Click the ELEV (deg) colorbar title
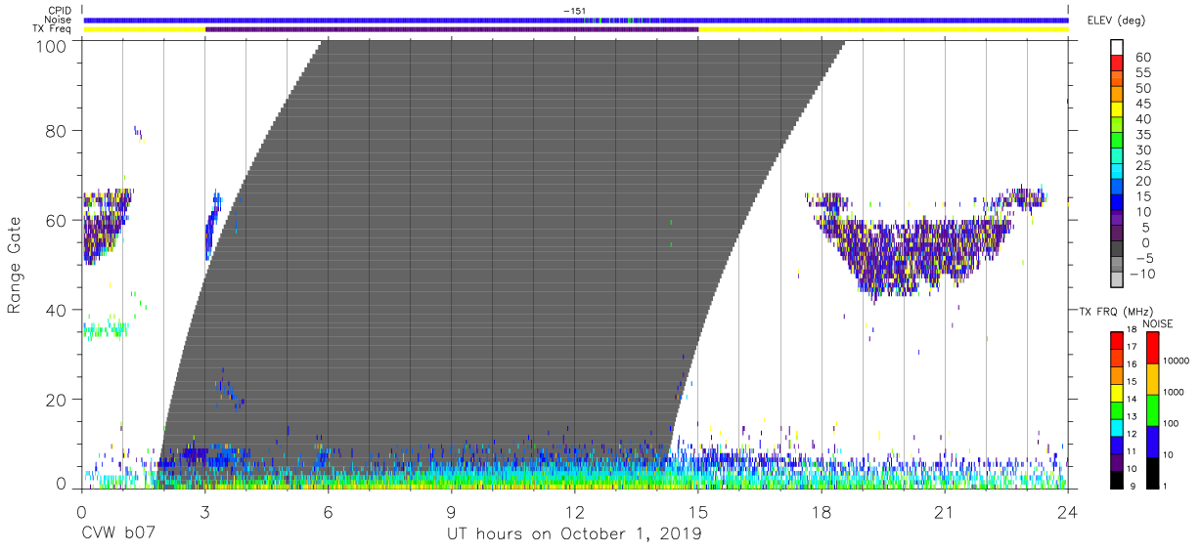The image size is (1201, 554). (x=1116, y=20)
